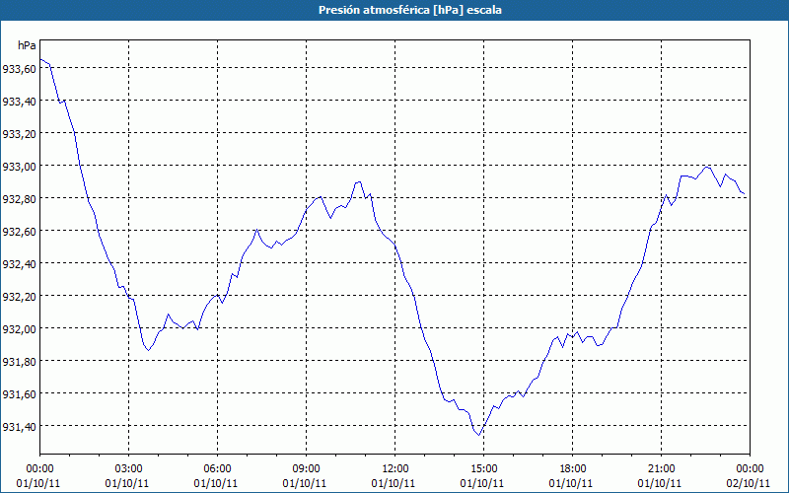Select the 932,00 axis value
The height and width of the screenshot is (493, 789).
coord(19,328)
